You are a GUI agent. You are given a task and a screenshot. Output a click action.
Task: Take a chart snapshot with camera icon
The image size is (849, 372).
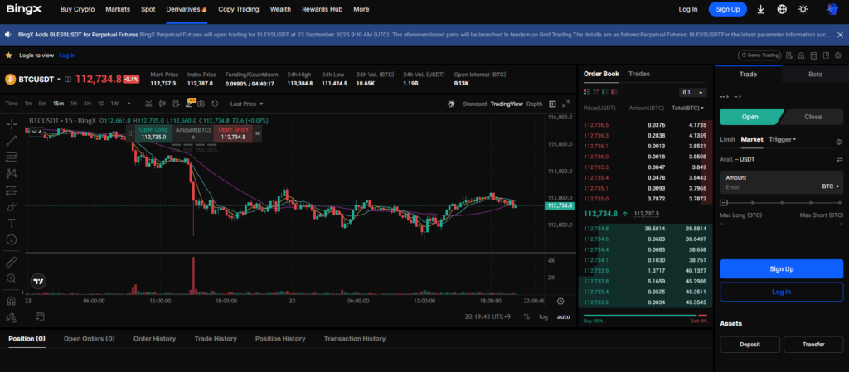point(201,104)
